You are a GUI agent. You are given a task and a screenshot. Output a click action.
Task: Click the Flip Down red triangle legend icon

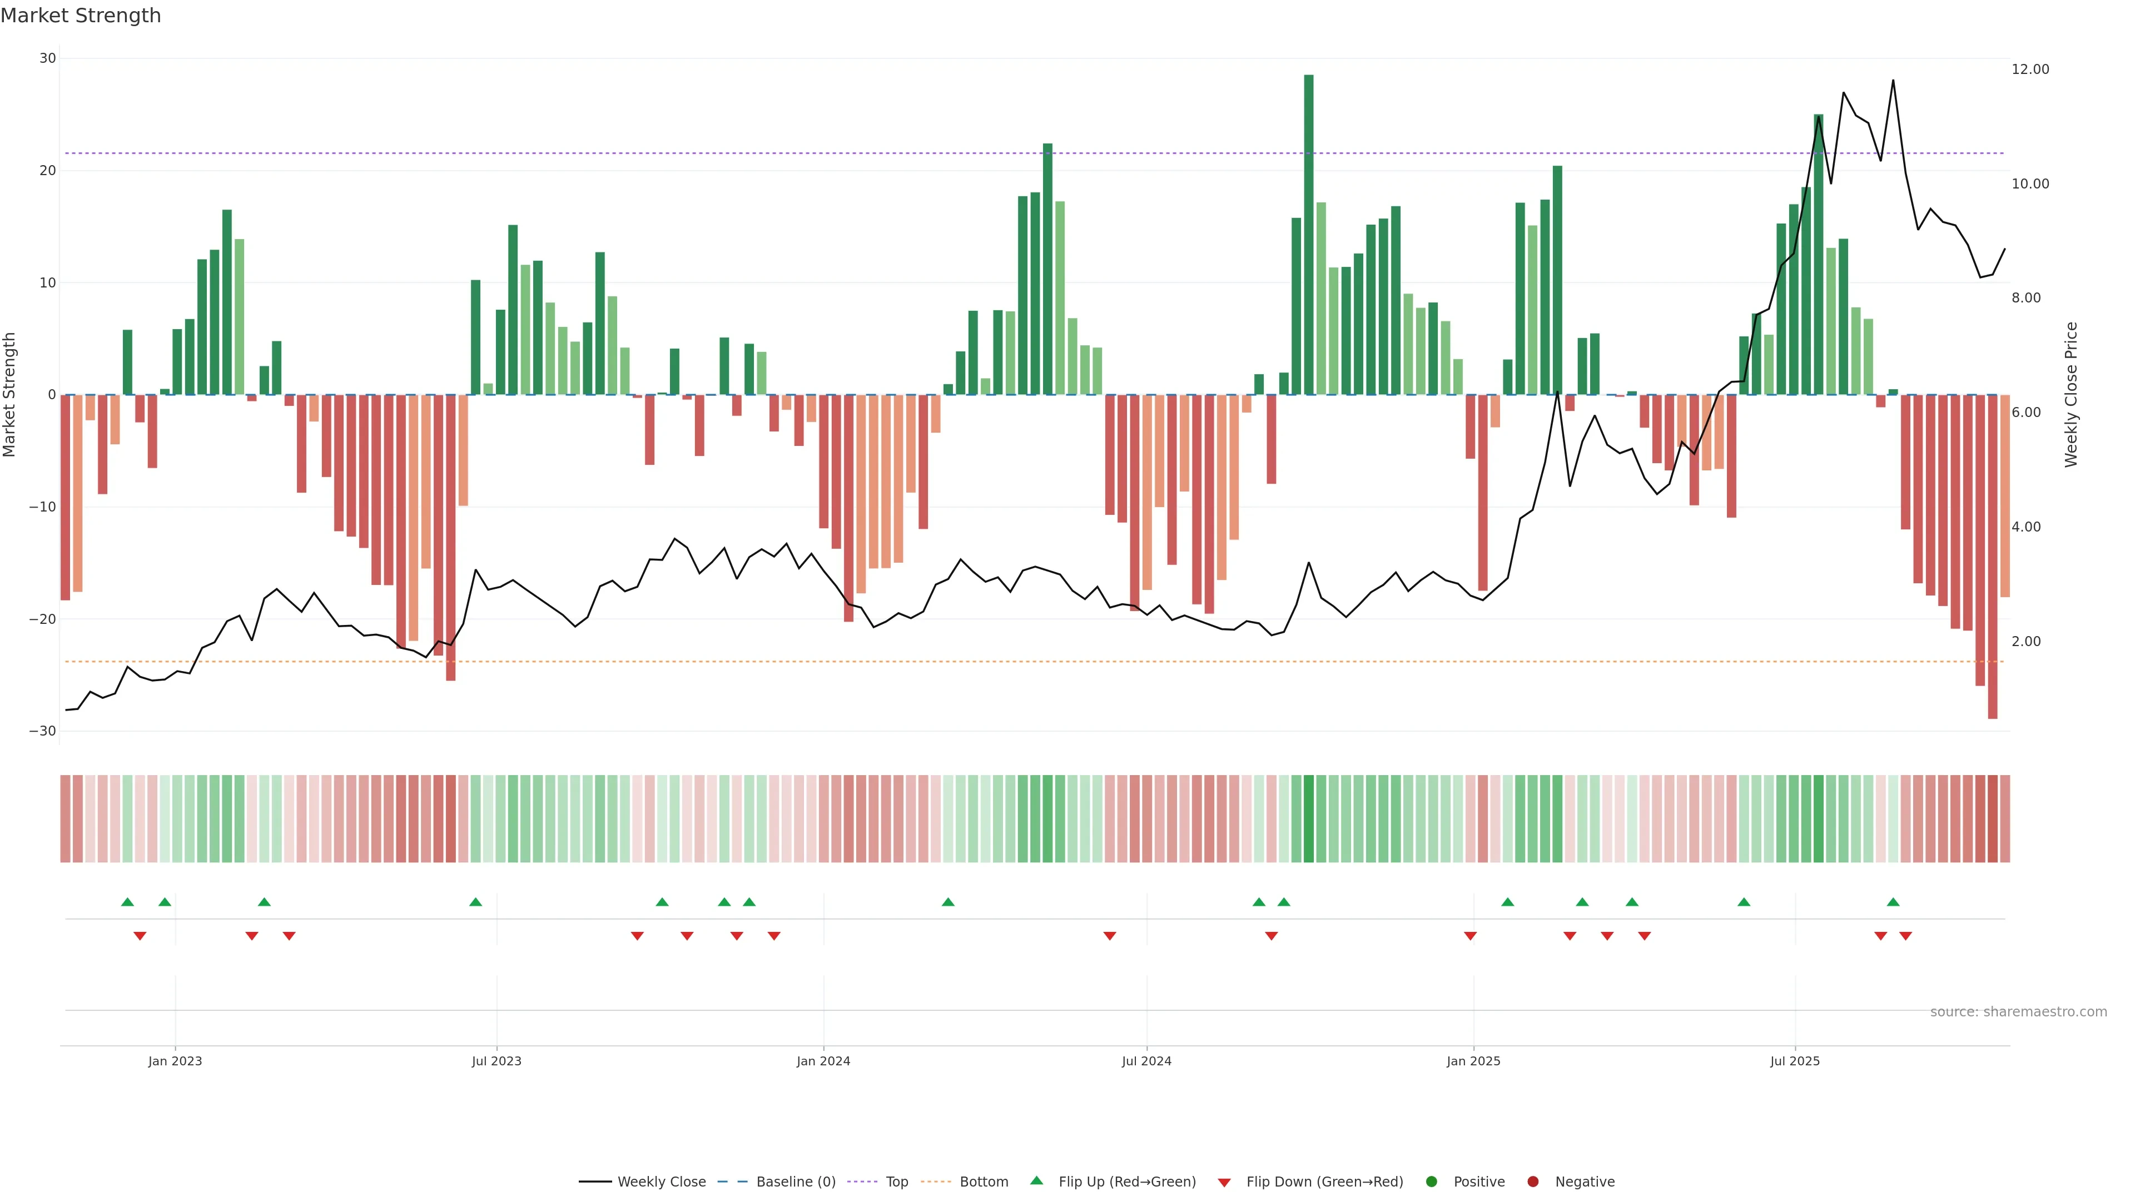(1224, 1183)
